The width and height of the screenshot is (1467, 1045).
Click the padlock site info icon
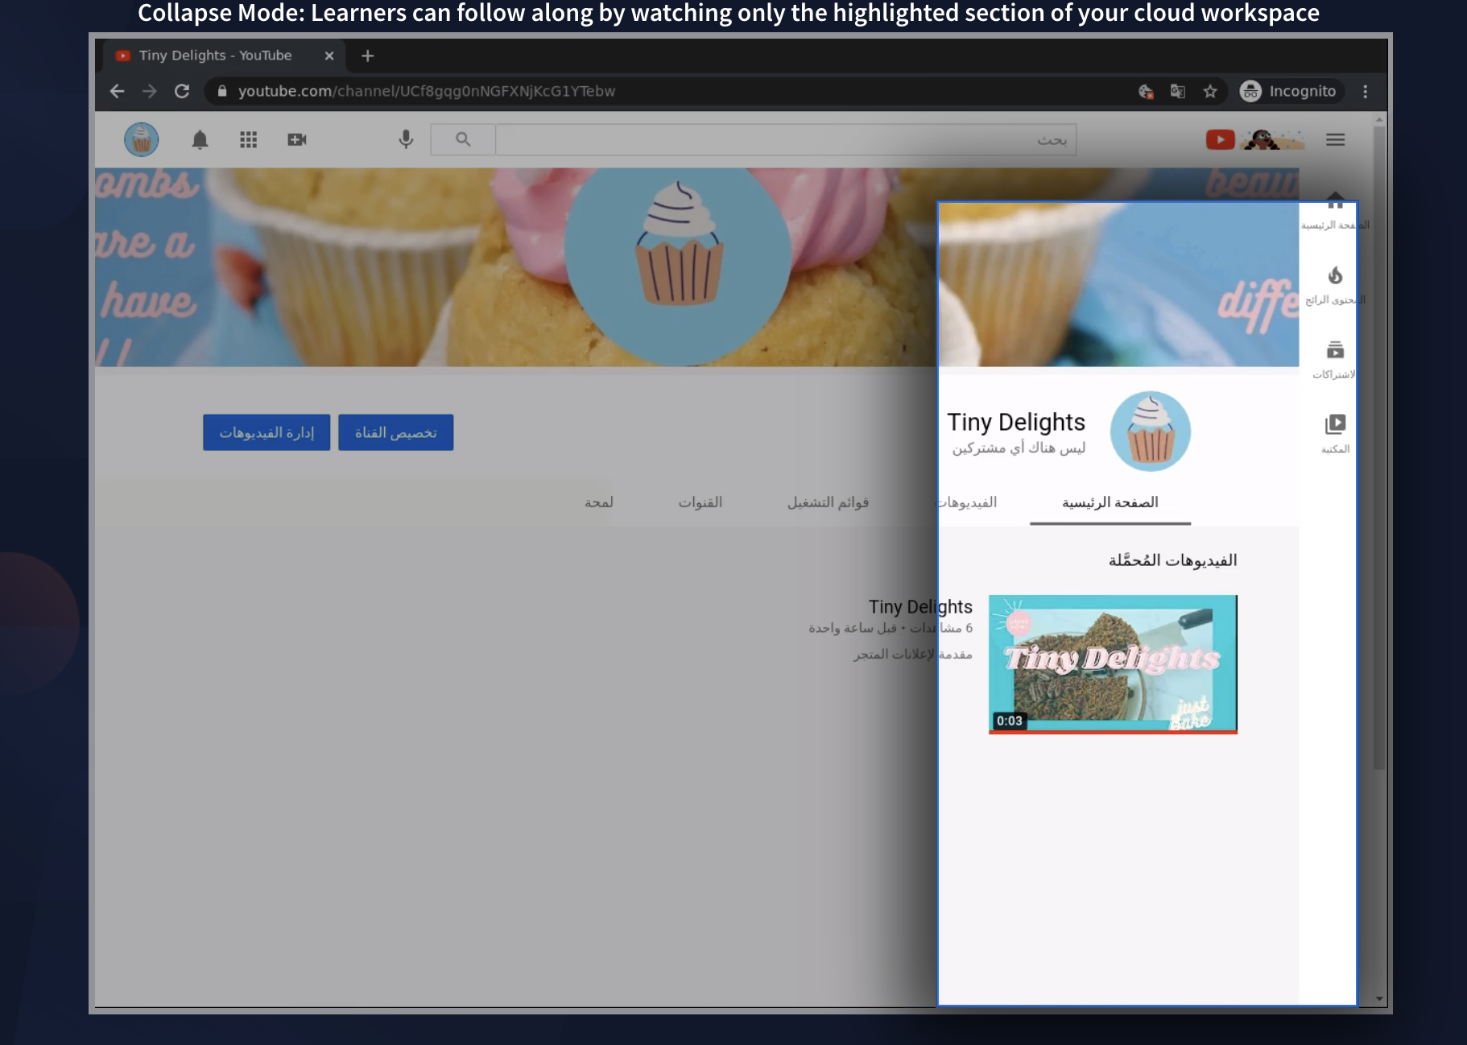[x=222, y=92]
